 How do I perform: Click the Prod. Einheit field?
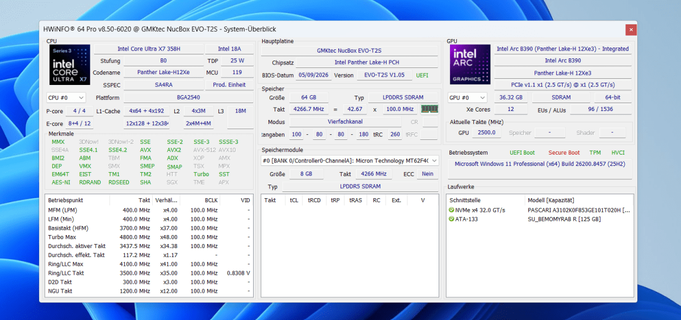229,85
